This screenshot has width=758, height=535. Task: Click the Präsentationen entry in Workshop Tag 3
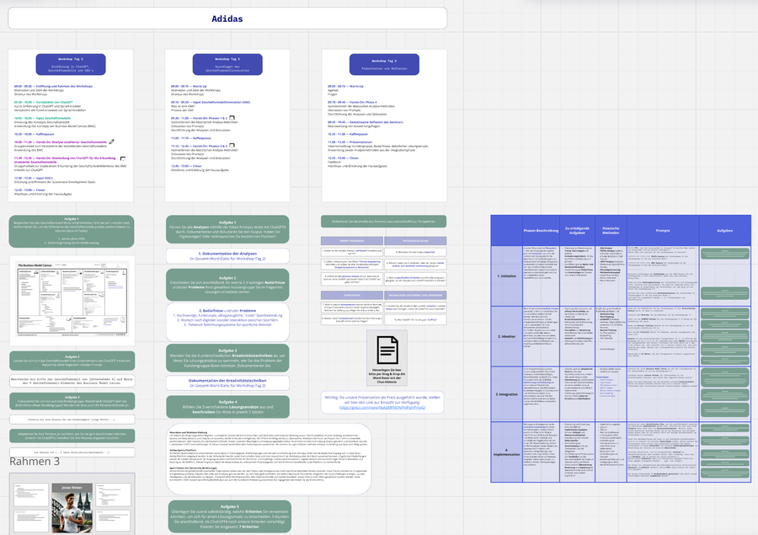pos(351,142)
